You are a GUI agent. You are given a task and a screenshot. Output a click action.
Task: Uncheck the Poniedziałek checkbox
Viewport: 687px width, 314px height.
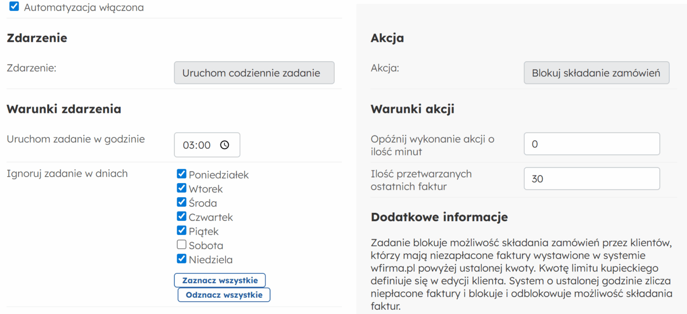(x=182, y=174)
